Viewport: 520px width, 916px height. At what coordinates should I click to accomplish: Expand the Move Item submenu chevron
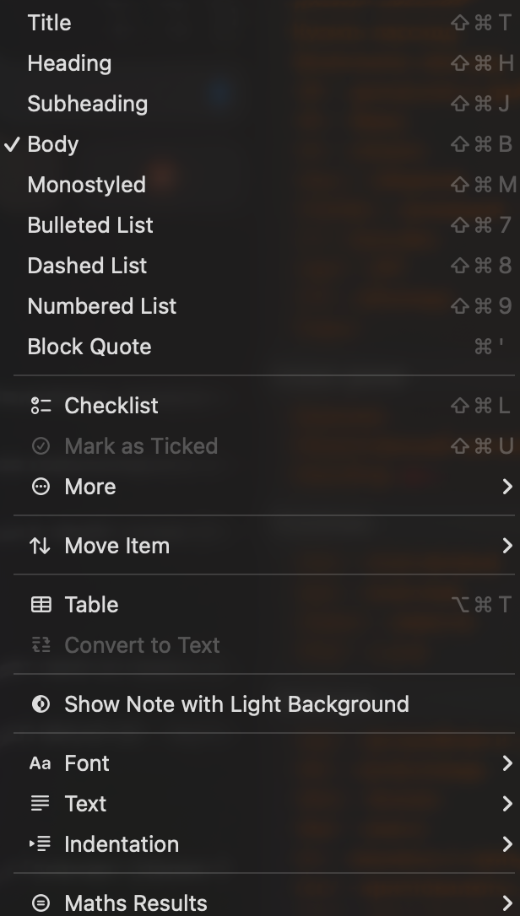pos(506,546)
